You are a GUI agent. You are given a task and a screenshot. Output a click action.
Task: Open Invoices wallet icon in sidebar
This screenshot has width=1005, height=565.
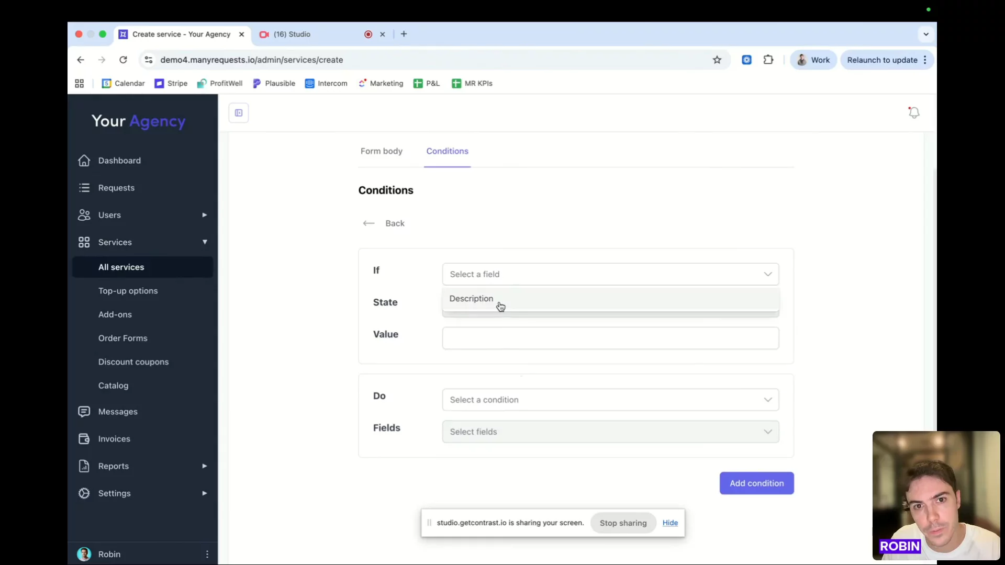point(84,439)
